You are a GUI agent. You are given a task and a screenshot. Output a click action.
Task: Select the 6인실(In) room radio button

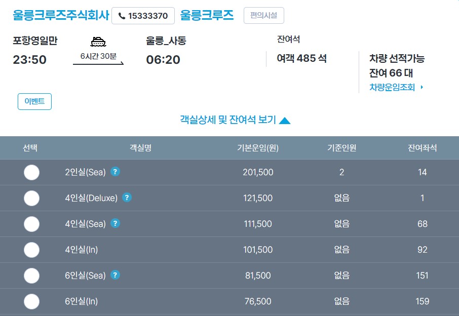31,301
